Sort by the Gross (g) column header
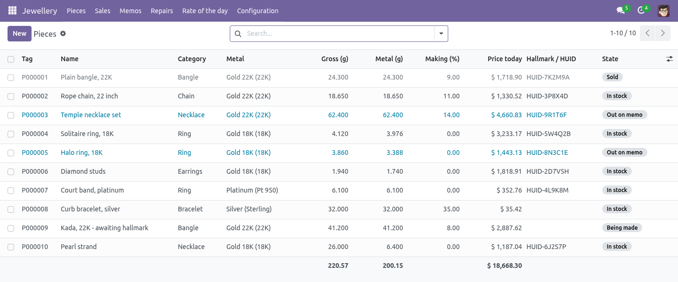The height and width of the screenshot is (282, 678). pyautogui.click(x=335, y=59)
